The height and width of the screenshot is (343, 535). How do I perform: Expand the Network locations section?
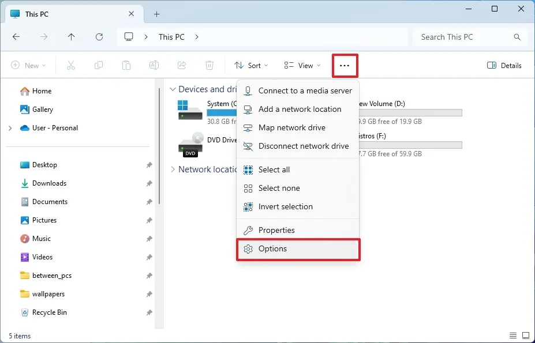tap(173, 169)
